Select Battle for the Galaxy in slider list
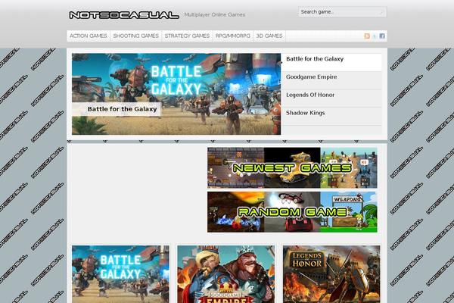The image size is (454, 303). [331, 62]
